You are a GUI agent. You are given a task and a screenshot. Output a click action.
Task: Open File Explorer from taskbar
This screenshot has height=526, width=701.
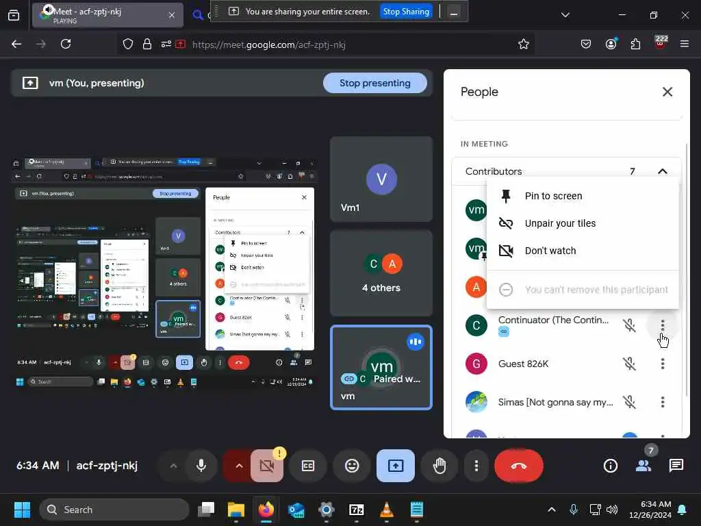coord(235,510)
